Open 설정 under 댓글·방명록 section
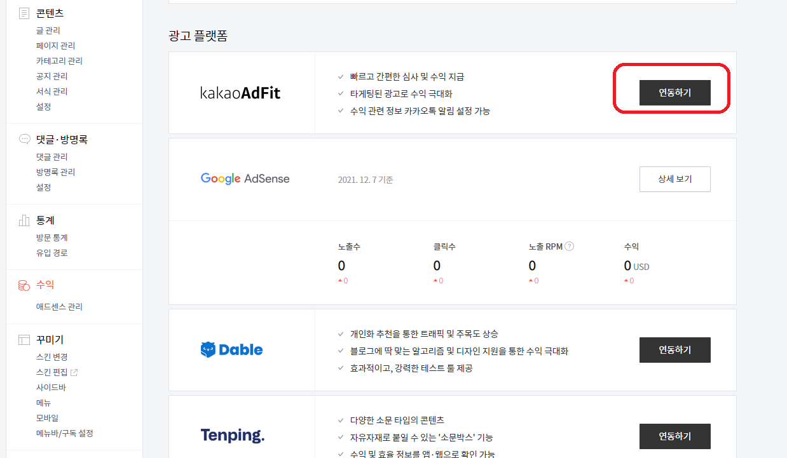The image size is (787, 458). click(x=43, y=187)
